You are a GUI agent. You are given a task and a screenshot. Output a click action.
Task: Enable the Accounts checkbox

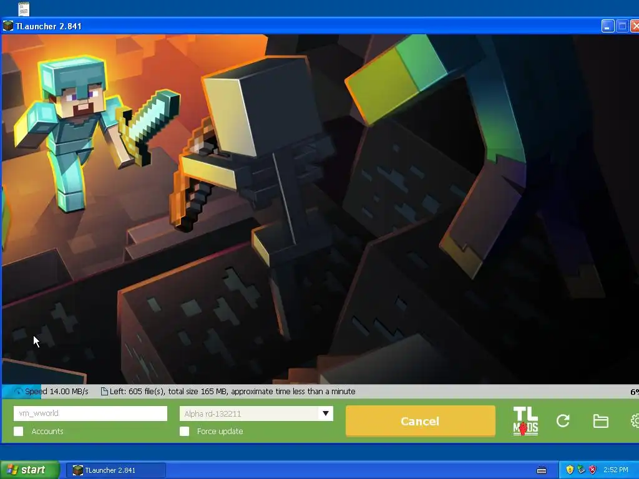(x=18, y=432)
